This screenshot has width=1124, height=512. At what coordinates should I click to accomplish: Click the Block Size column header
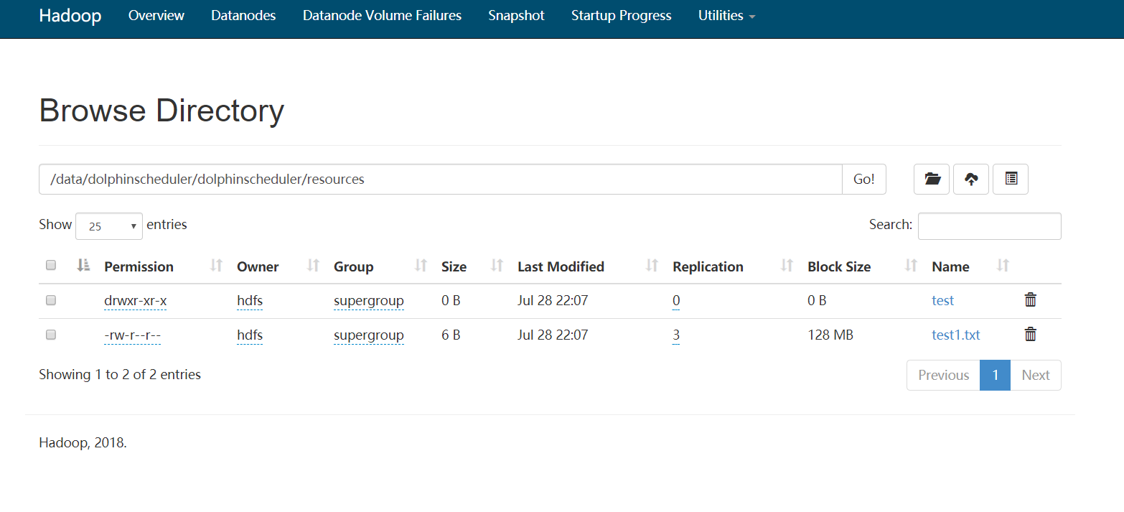point(839,266)
